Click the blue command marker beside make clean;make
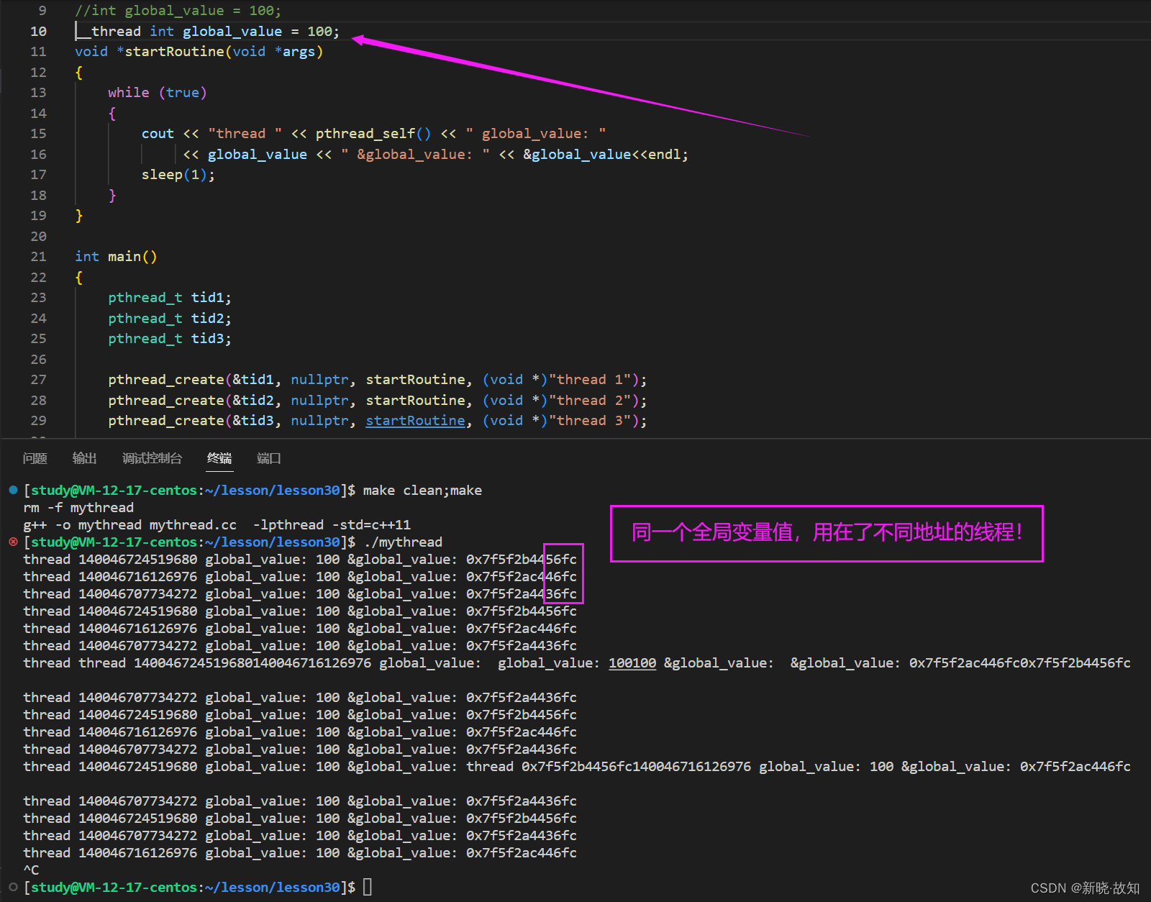The width and height of the screenshot is (1151, 902). [x=13, y=490]
